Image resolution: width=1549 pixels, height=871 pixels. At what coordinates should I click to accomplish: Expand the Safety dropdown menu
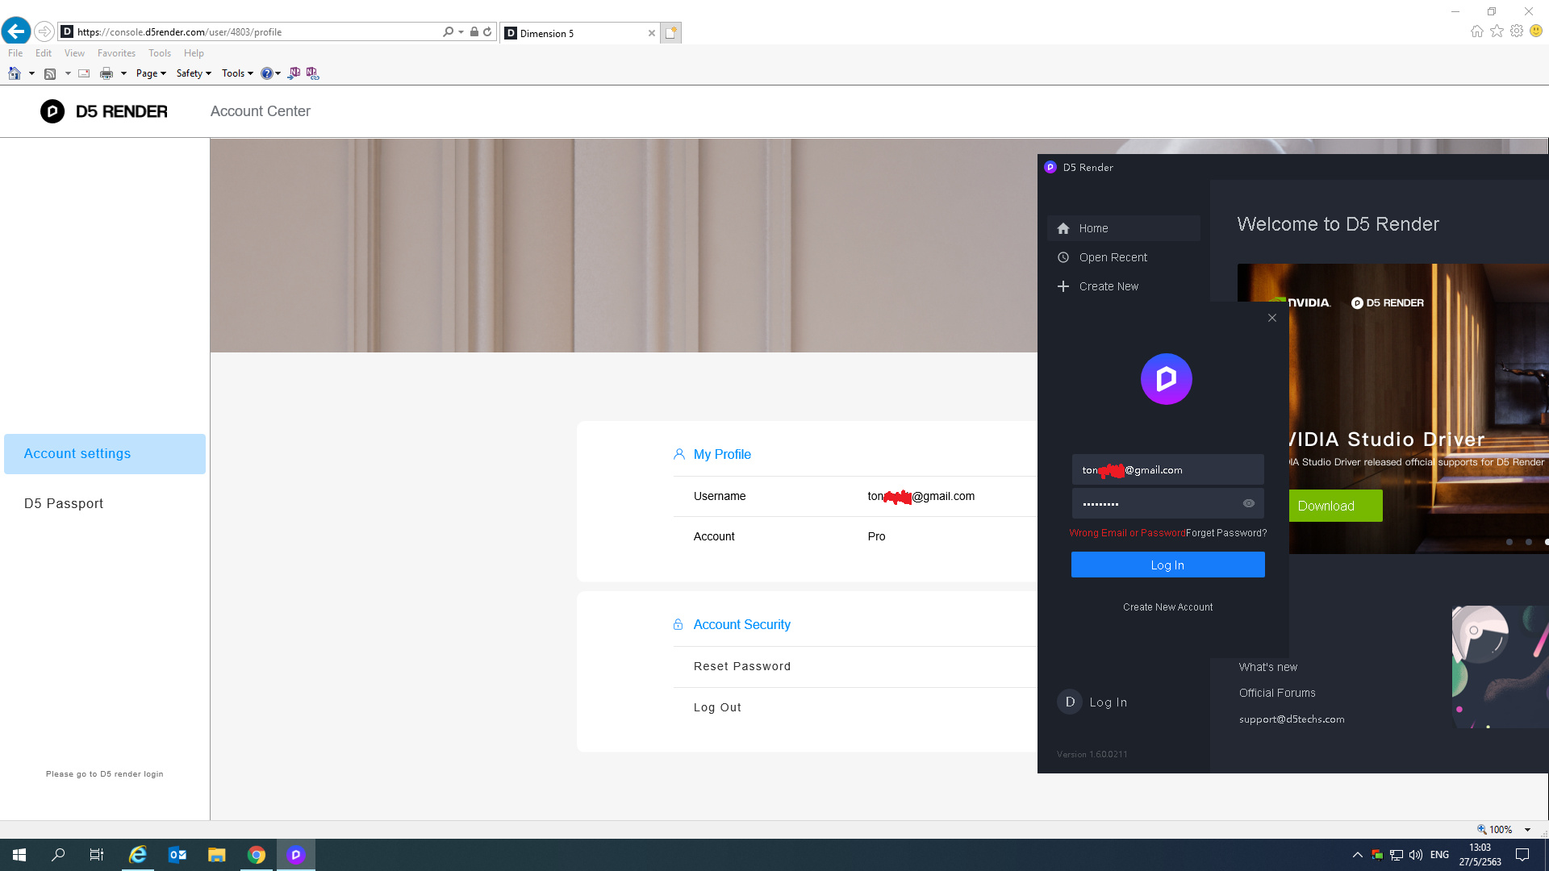click(x=194, y=73)
